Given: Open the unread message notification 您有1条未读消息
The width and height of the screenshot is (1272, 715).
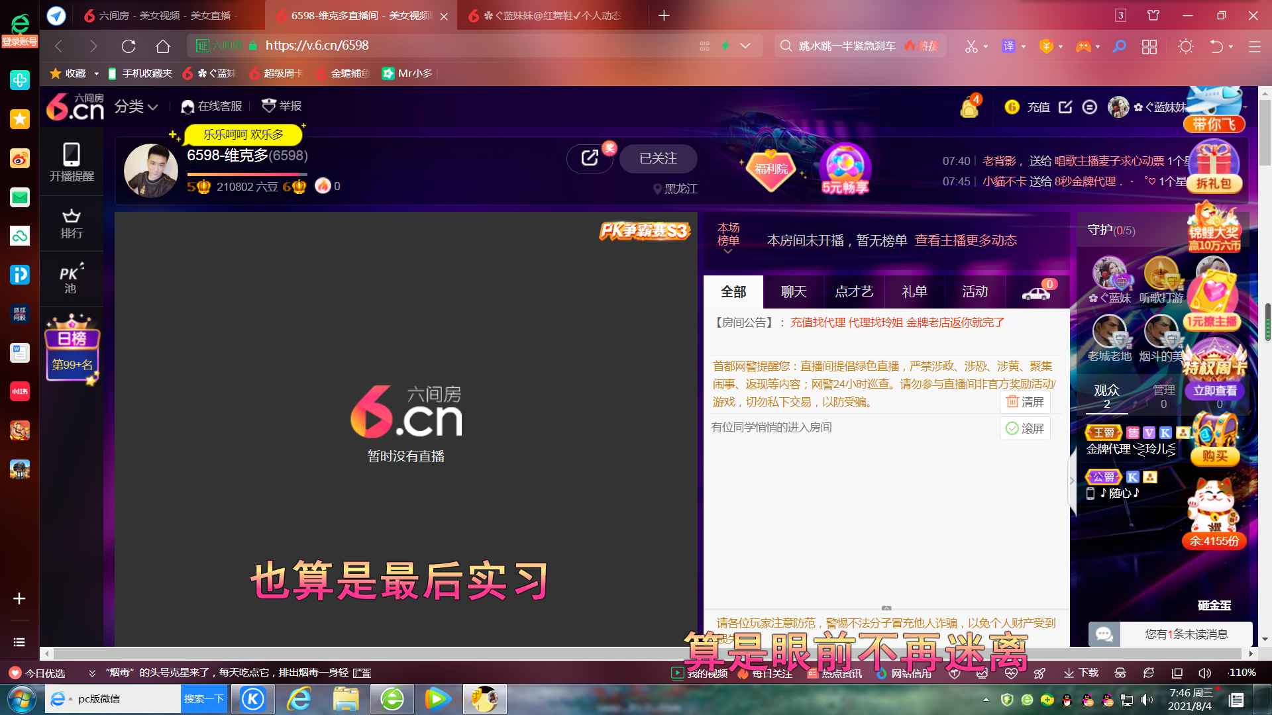Looking at the screenshot, I should (x=1170, y=634).
